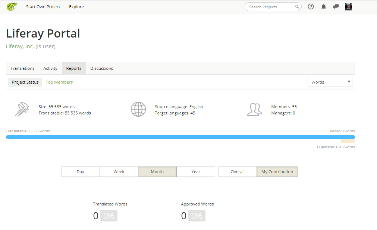
Task: Click the '(is-user)' text
Action: click(x=45, y=46)
